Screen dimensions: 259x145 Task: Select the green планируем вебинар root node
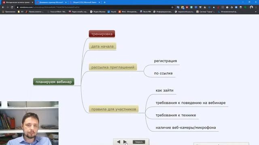[54, 82]
